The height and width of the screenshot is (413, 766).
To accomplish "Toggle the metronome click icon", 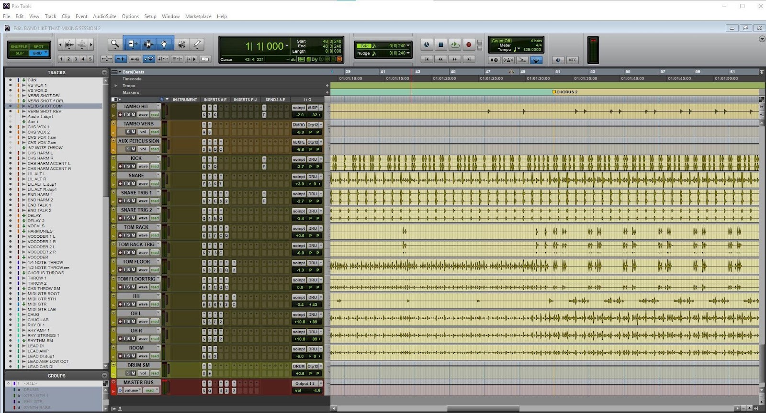I will click(508, 60).
